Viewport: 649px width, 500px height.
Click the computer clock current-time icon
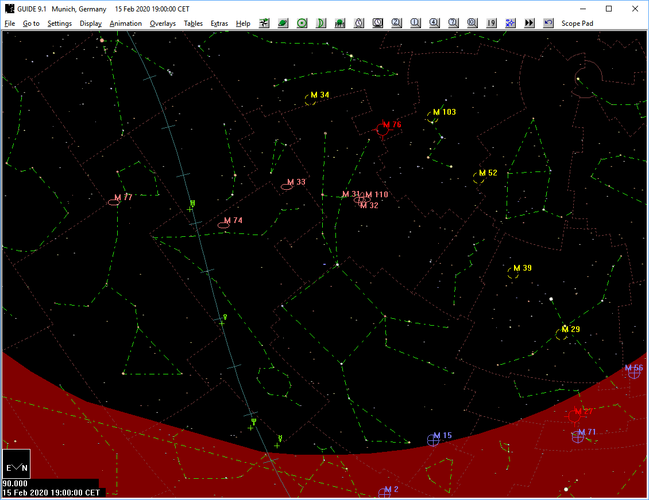378,23
